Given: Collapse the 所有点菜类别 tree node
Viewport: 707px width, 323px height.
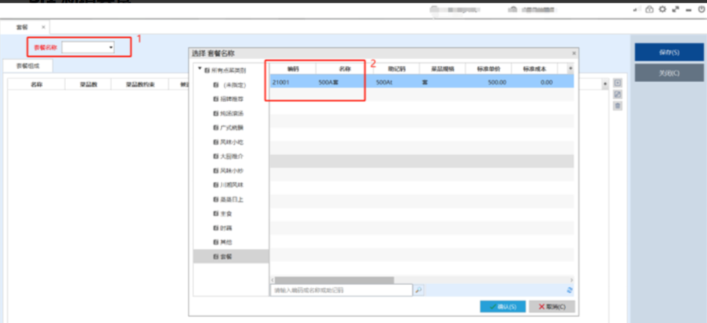Looking at the screenshot, I should [x=199, y=70].
